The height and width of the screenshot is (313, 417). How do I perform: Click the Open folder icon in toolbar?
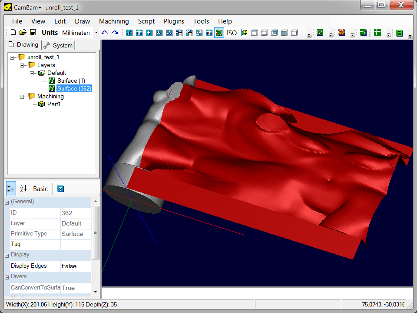click(x=23, y=33)
